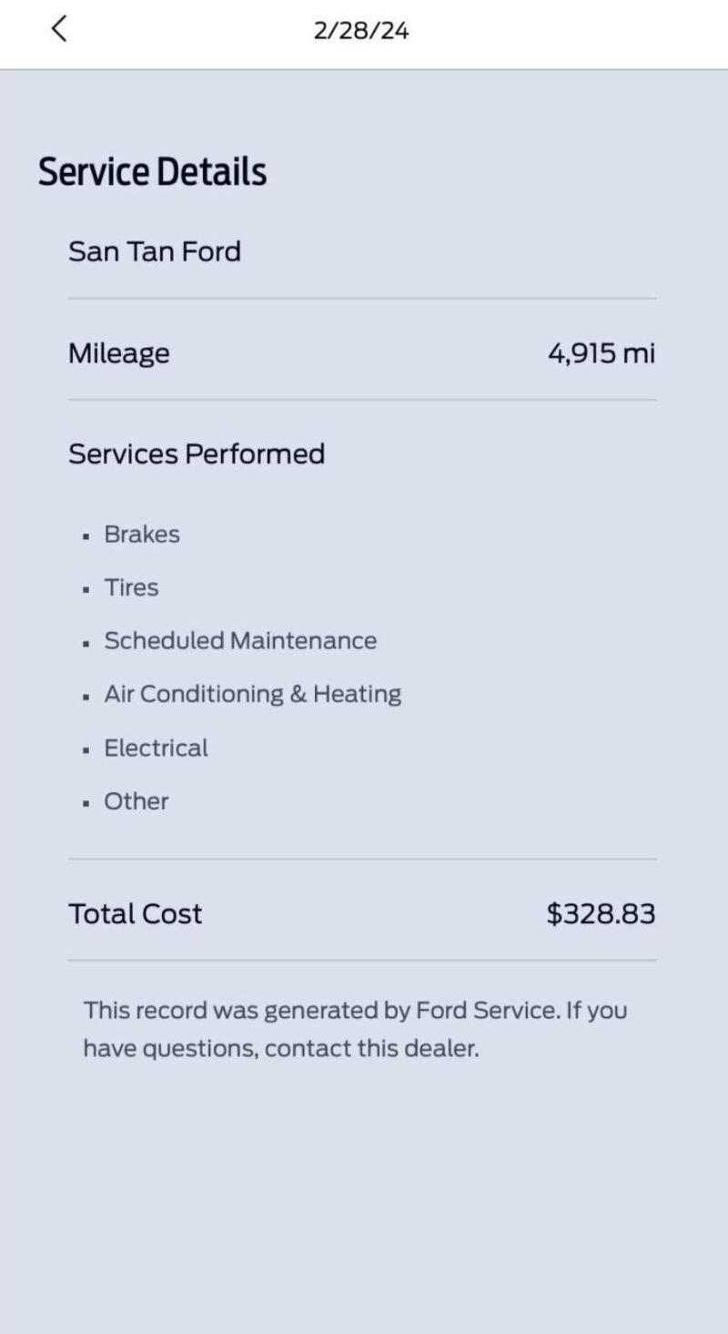Screen dimensions: 728x1334
Task: Select the $328.83 cost amount
Action: pos(601,914)
